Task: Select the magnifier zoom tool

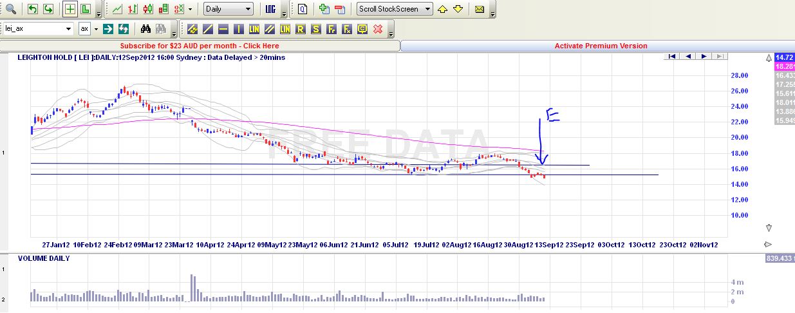Action: [x=11, y=9]
